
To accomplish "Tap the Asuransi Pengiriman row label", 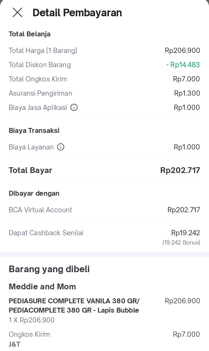I will [40, 93].
